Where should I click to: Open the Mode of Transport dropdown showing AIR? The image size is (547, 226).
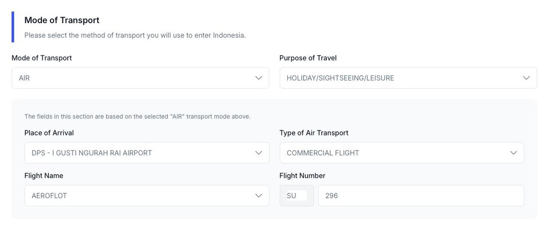coord(137,78)
